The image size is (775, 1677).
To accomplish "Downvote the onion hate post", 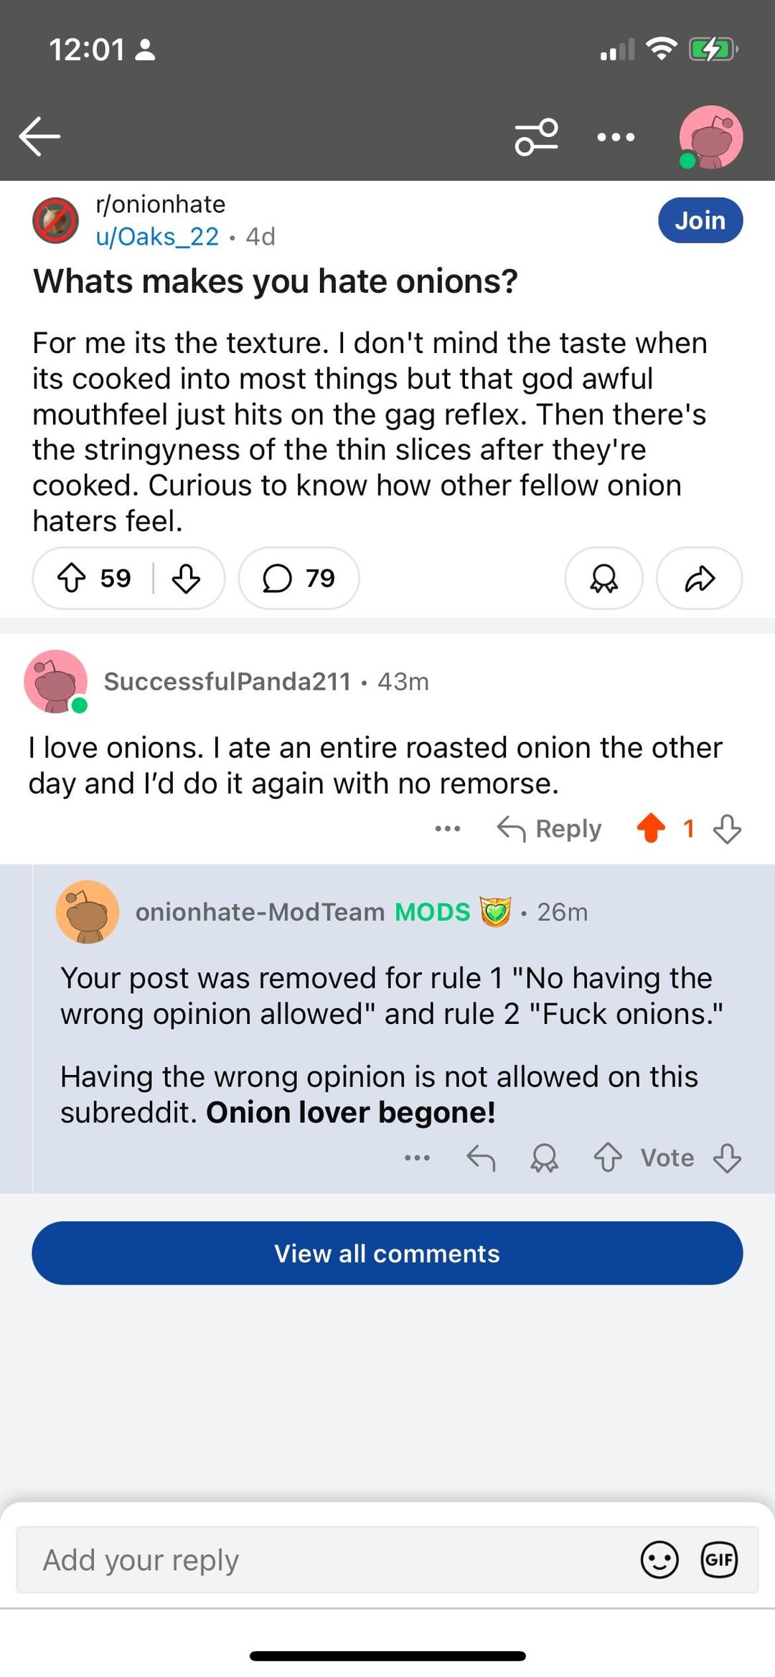I will point(186,578).
